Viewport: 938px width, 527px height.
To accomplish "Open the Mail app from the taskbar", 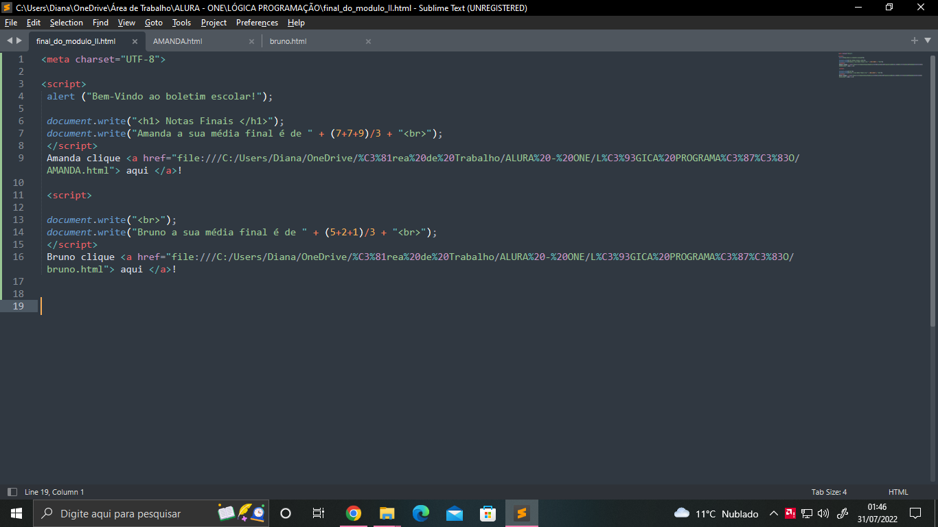I will click(x=455, y=513).
